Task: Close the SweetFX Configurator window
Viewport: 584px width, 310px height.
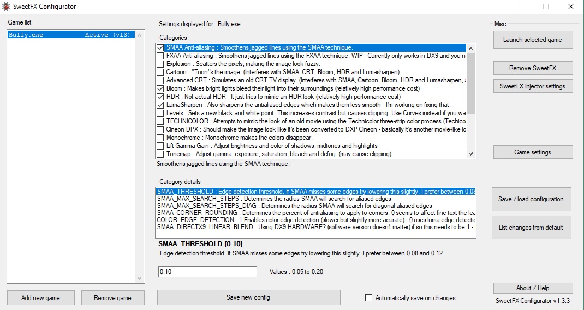Action: coord(571,7)
